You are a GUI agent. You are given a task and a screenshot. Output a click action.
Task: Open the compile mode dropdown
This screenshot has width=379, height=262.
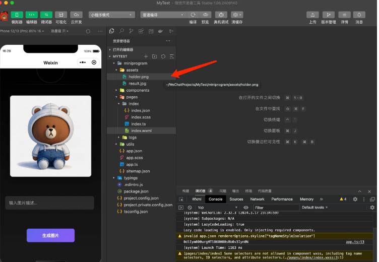(163, 15)
